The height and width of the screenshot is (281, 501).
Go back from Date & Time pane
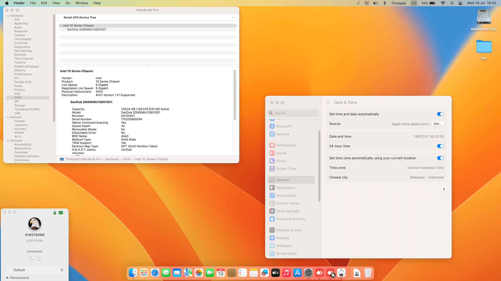point(328,103)
